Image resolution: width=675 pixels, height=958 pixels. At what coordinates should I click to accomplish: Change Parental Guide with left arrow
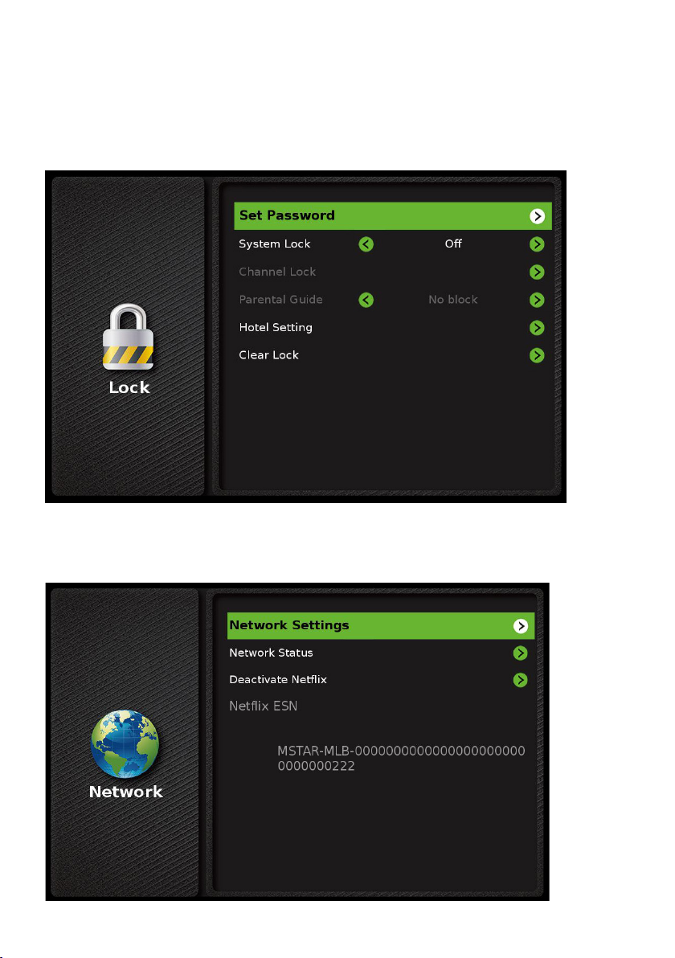pos(366,300)
